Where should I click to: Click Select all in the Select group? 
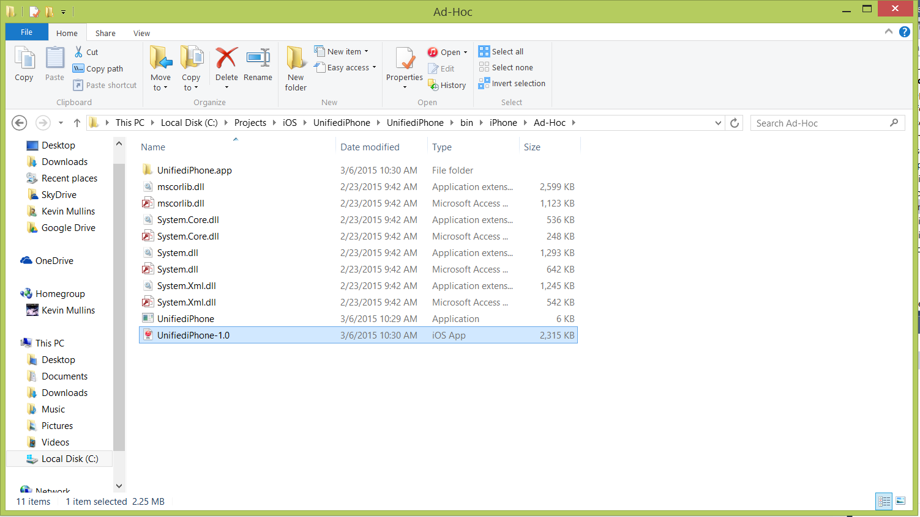pos(506,51)
